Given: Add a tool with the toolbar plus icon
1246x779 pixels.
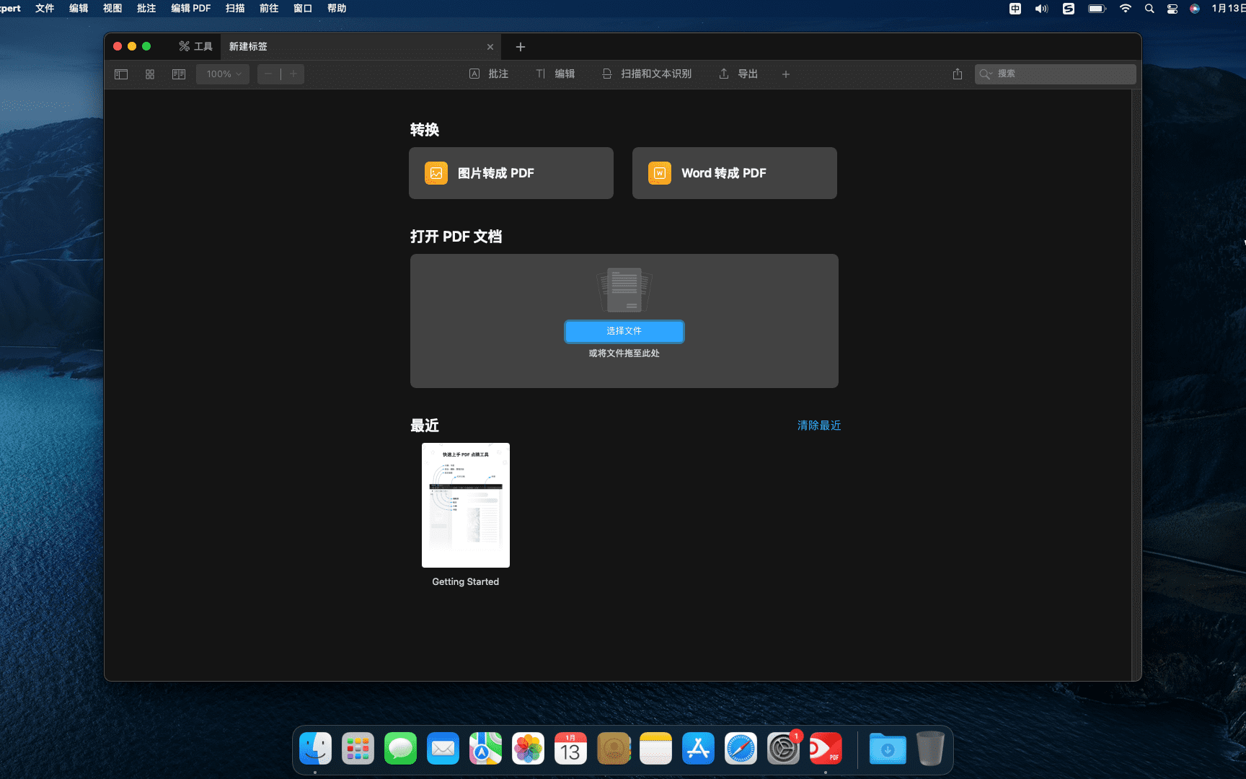Looking at the screenshot, I should tap(786, 74).
